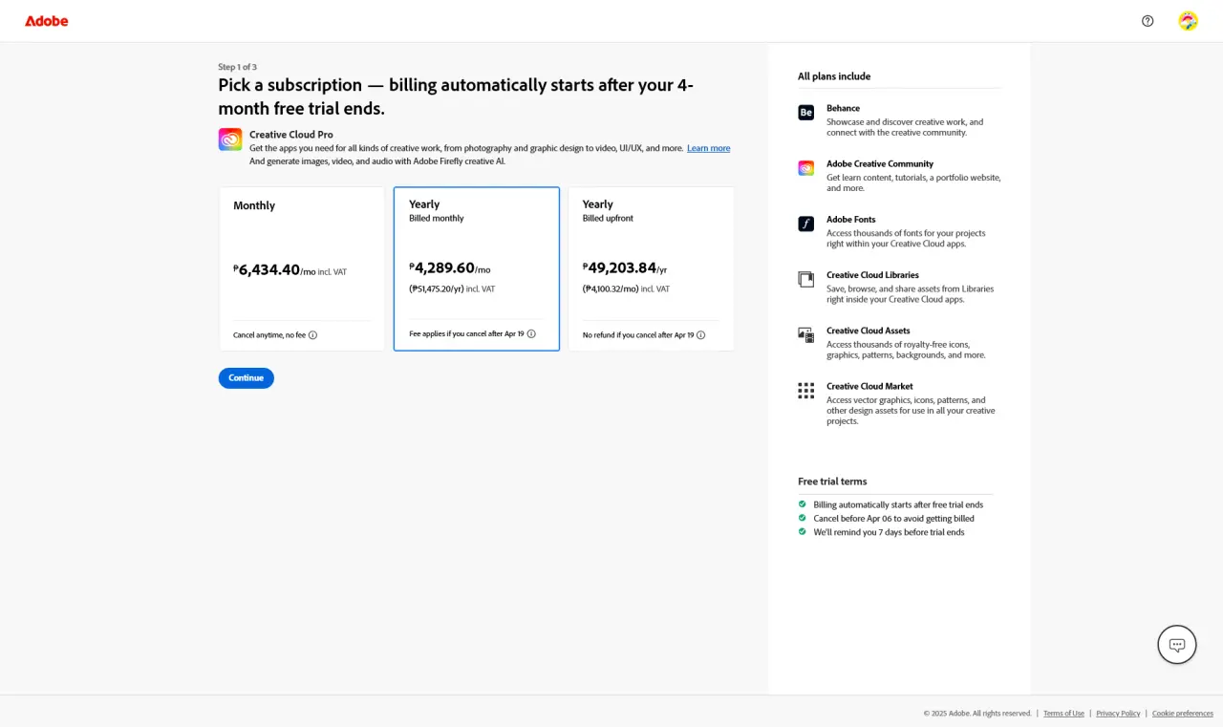
Task: Select the Monthly plan card
Action: click(x=302, y=268)
